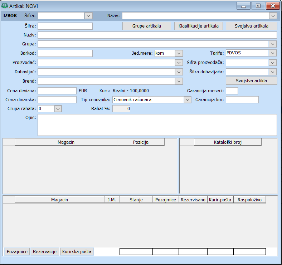
Task: Open the Brend dropdown
Action: [179, 81]
